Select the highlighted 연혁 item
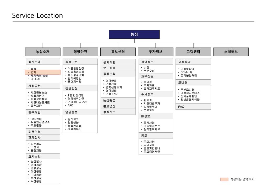Screen dimensions: 268x186 tap(43, 72)
